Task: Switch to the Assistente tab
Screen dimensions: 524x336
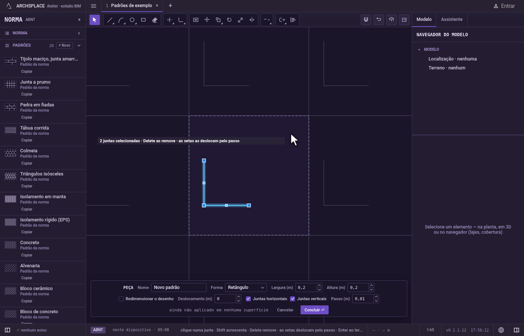Action: 451,19
